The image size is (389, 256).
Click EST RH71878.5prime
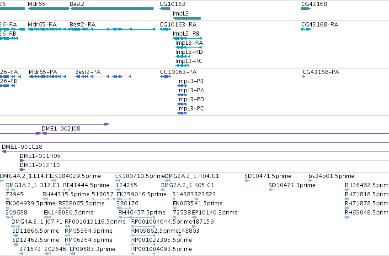[367, 204]
